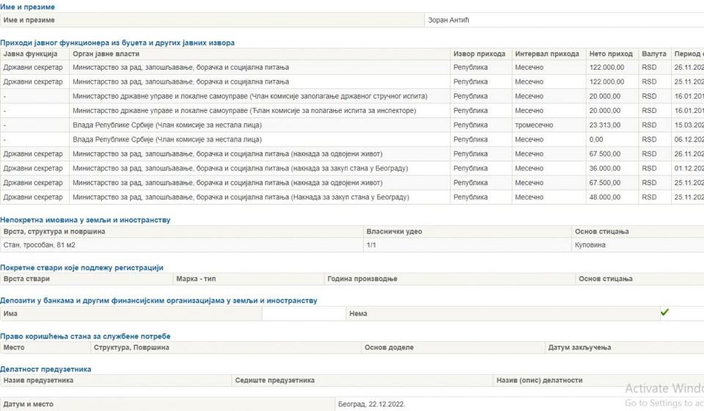Click the Валута column header
This screenshot has height=411, width=704.
click(653, 54)
